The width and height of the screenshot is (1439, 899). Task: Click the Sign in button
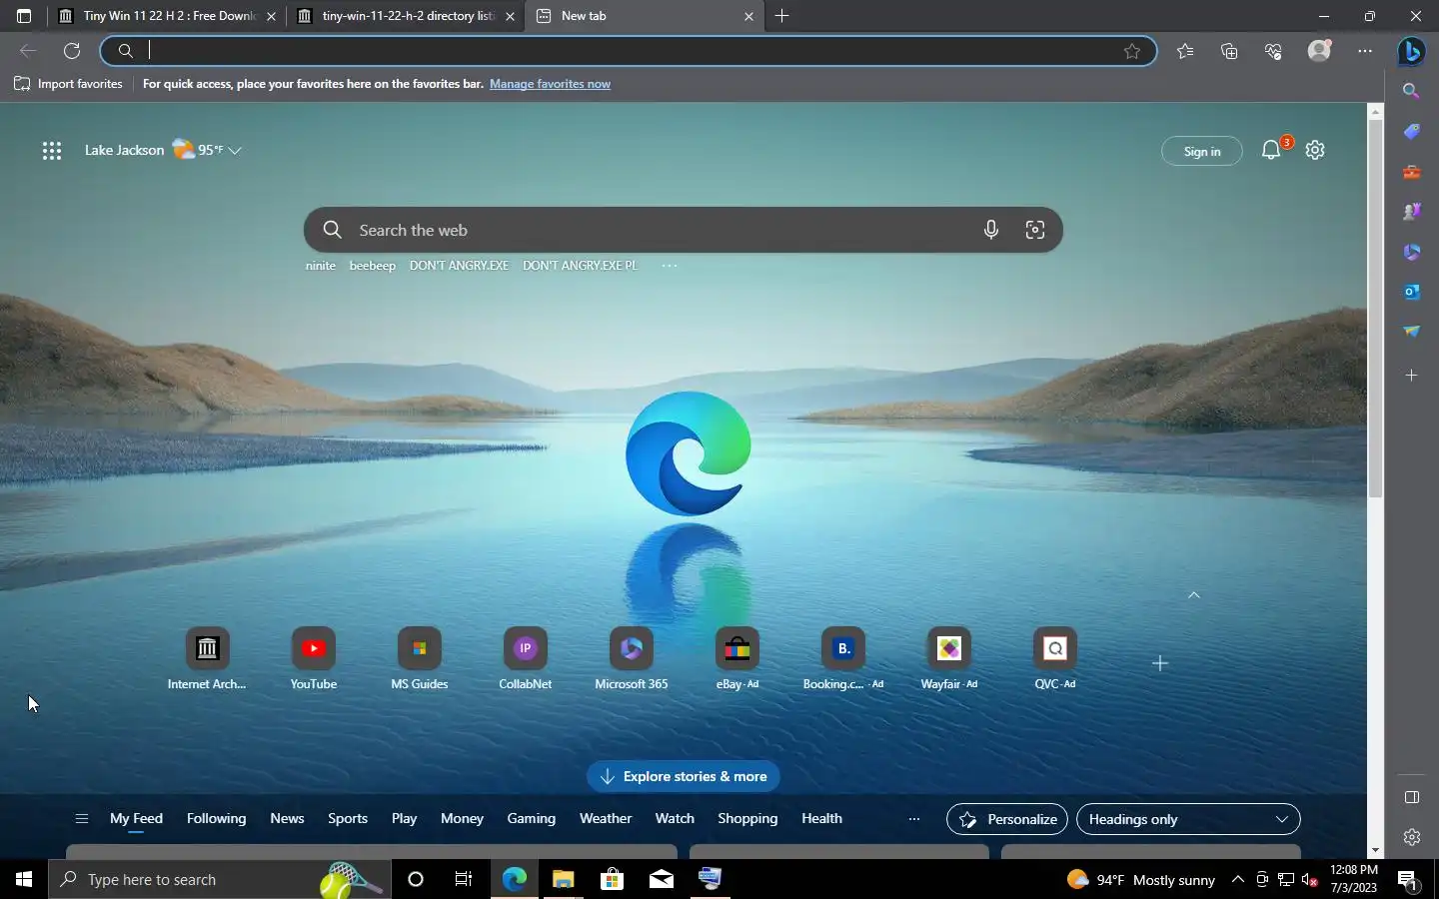tap(1202, 151)
